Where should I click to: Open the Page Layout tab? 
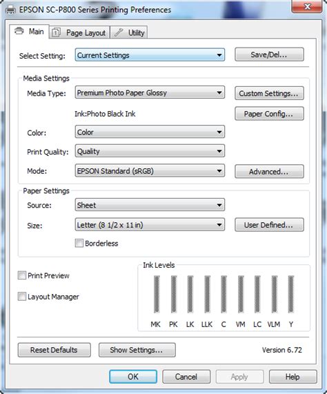tap(79, 32)
